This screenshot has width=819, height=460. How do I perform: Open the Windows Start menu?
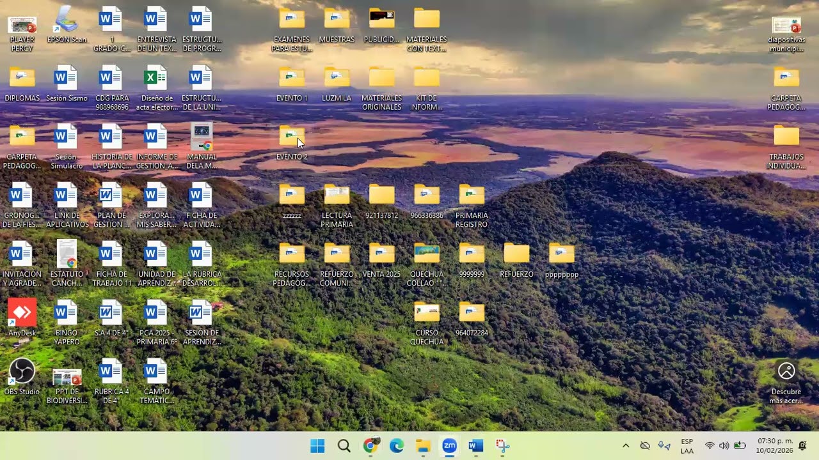317,446
